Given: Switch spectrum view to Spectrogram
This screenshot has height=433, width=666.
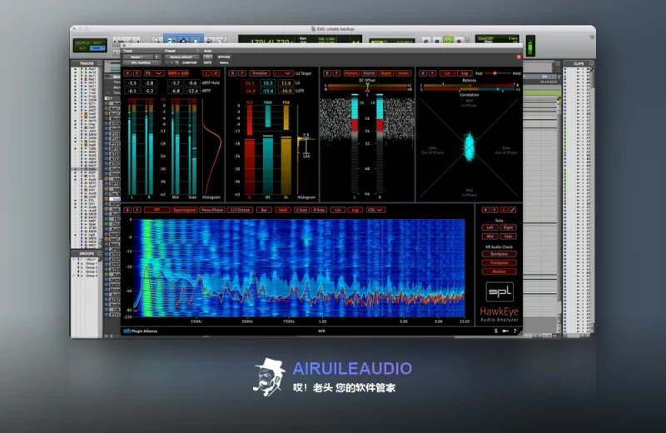Looking at the screenshot, I should coord(184,210).
